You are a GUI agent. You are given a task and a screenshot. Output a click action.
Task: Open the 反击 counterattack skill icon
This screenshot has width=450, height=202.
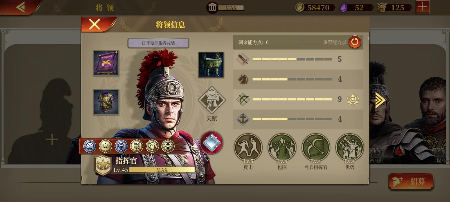(248, 148)
